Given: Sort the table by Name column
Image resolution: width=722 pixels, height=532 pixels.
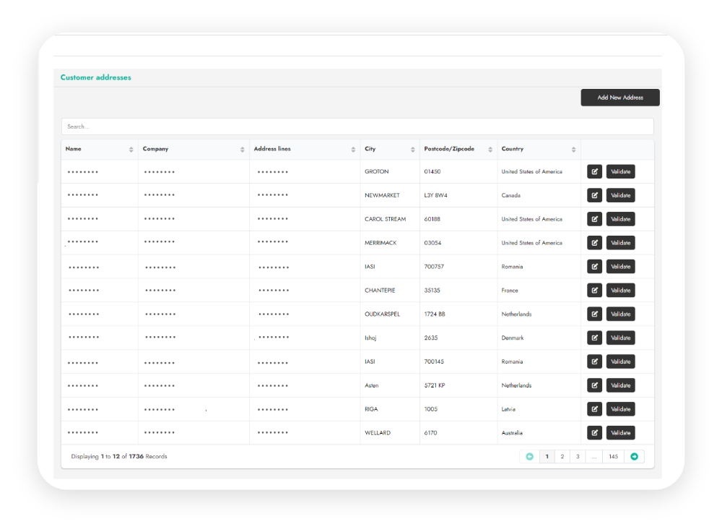Looking at the screenshot, I should coord(131,150).
